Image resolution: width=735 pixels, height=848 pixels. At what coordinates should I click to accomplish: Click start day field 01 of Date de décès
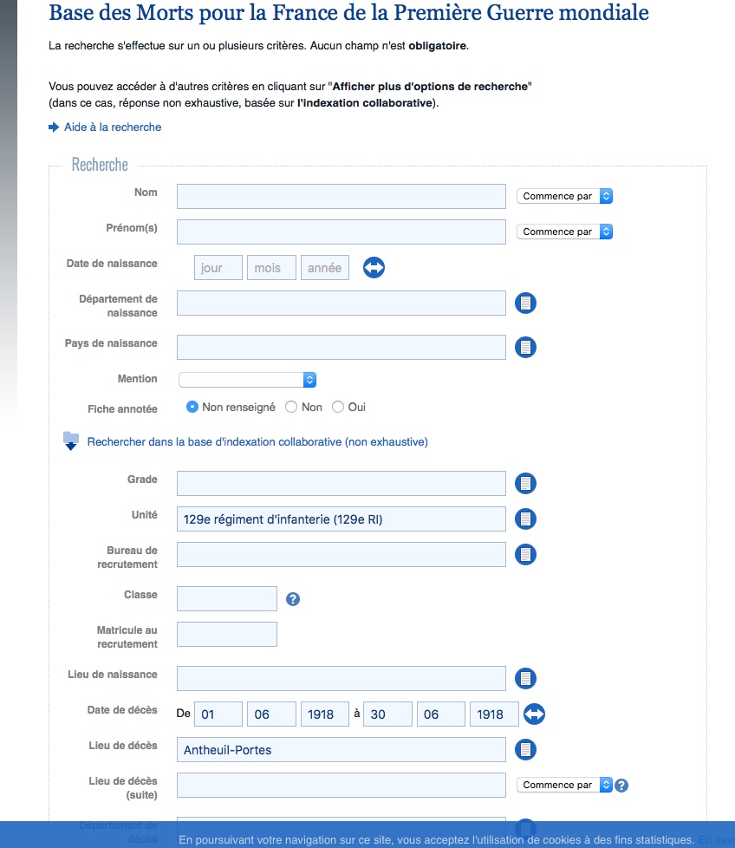coord(218,714)
